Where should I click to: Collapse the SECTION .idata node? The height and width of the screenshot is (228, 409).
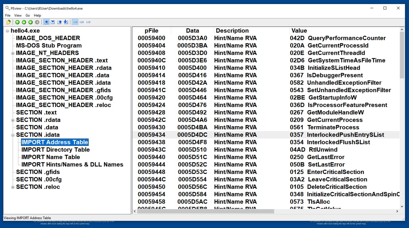tap(13, 135)
